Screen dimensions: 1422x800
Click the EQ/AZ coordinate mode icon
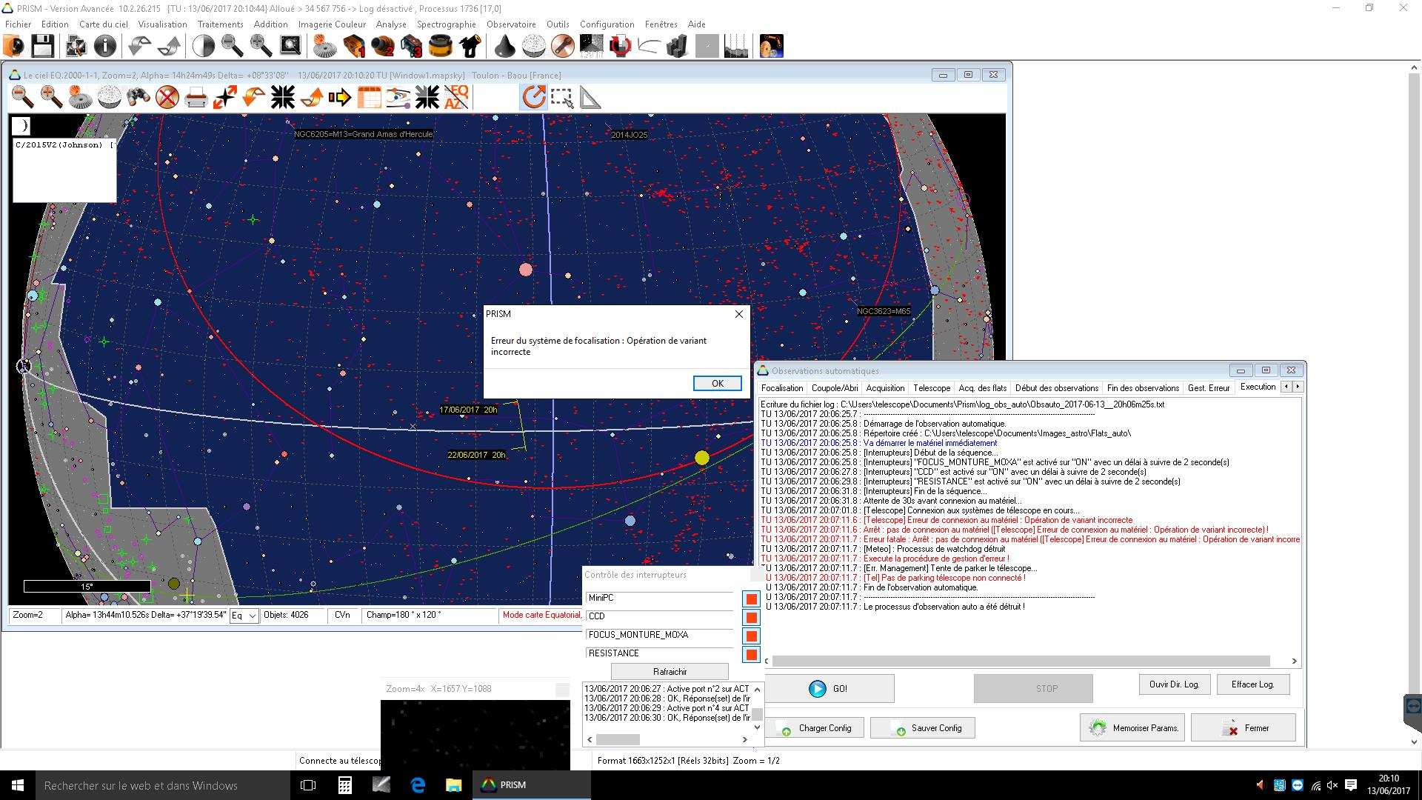tap(456, 97)
